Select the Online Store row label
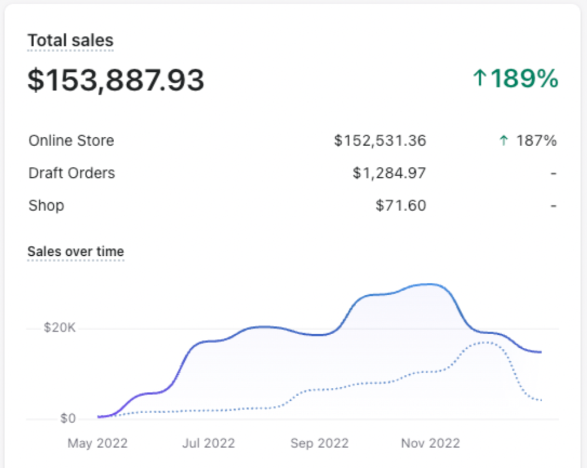This screenshot has width=587, height=468. 71,141
